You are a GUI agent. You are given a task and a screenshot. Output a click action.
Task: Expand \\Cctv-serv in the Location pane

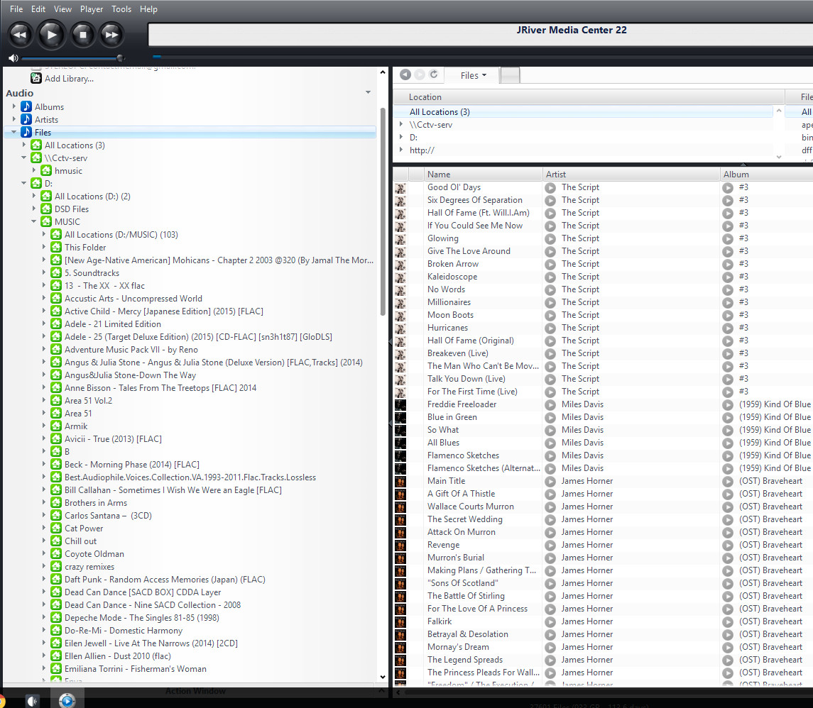tap(400, 124)
